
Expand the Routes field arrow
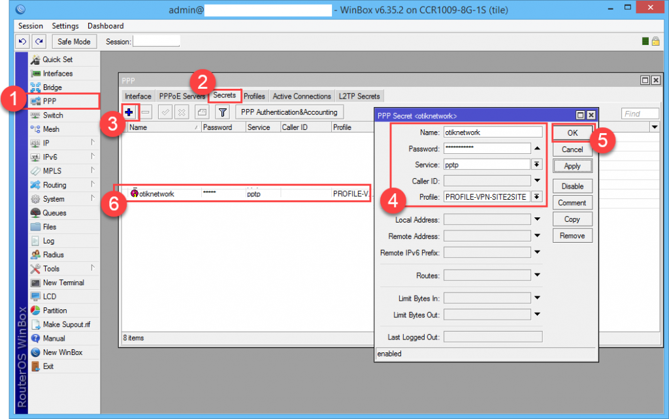(537, 275)
